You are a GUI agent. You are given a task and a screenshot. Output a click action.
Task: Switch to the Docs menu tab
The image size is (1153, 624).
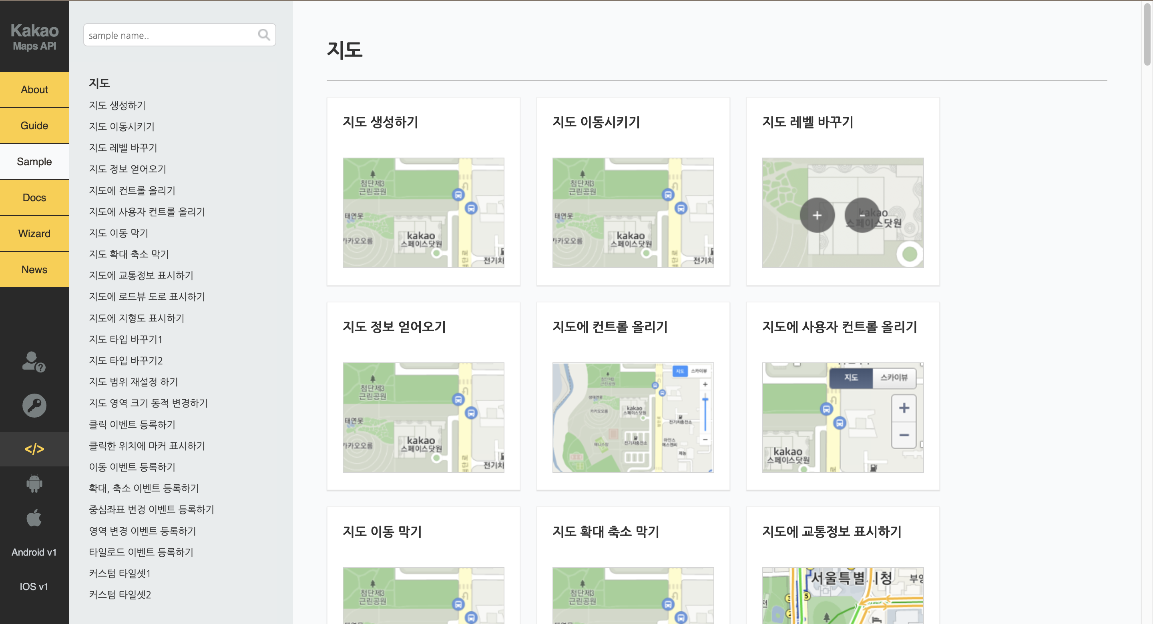pos(34,198)
